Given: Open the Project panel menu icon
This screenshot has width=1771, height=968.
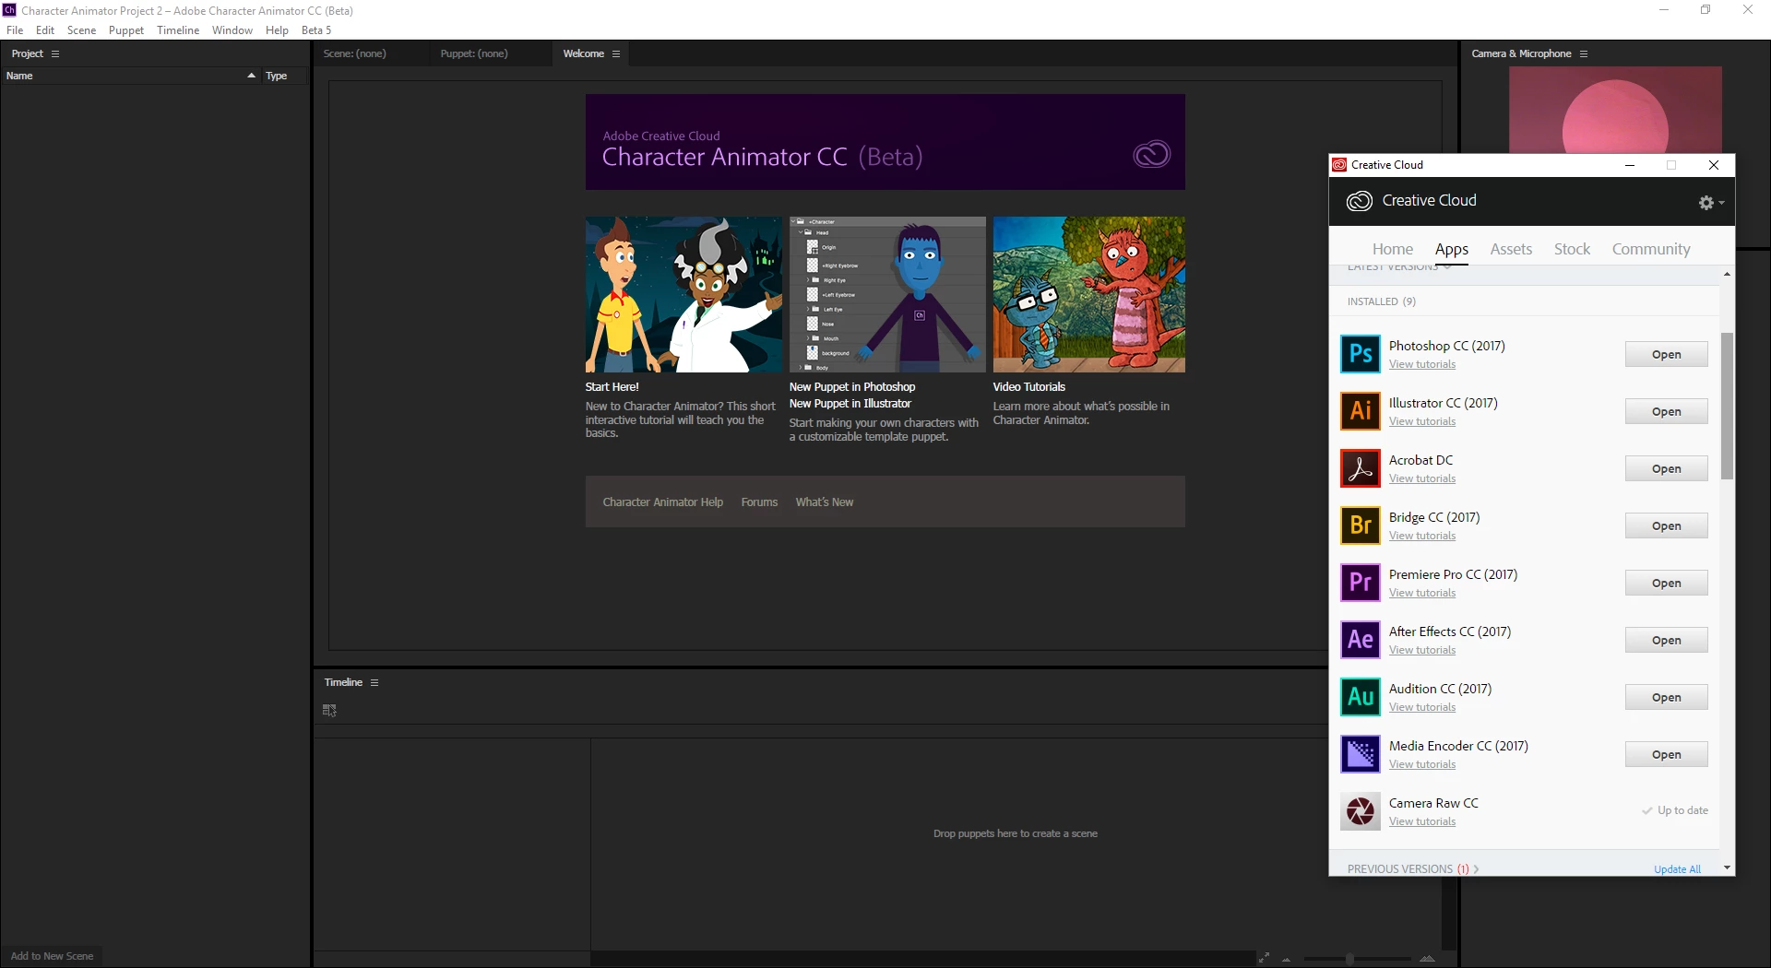Looking at the screenshot, I should tap(55, 53).
